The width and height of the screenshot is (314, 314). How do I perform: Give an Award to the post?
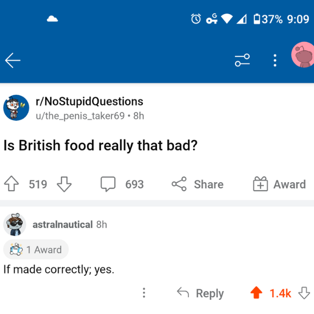pyautogui.click(x=279, y=184)
